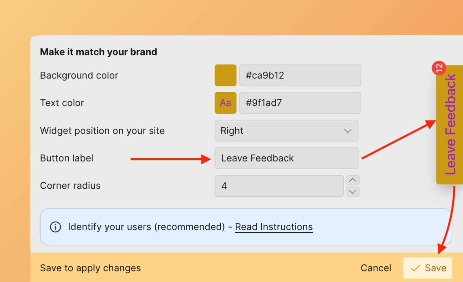
Task: Click the checkmark icon on Save
Action: pyautogui.click(x=415, y=268)
